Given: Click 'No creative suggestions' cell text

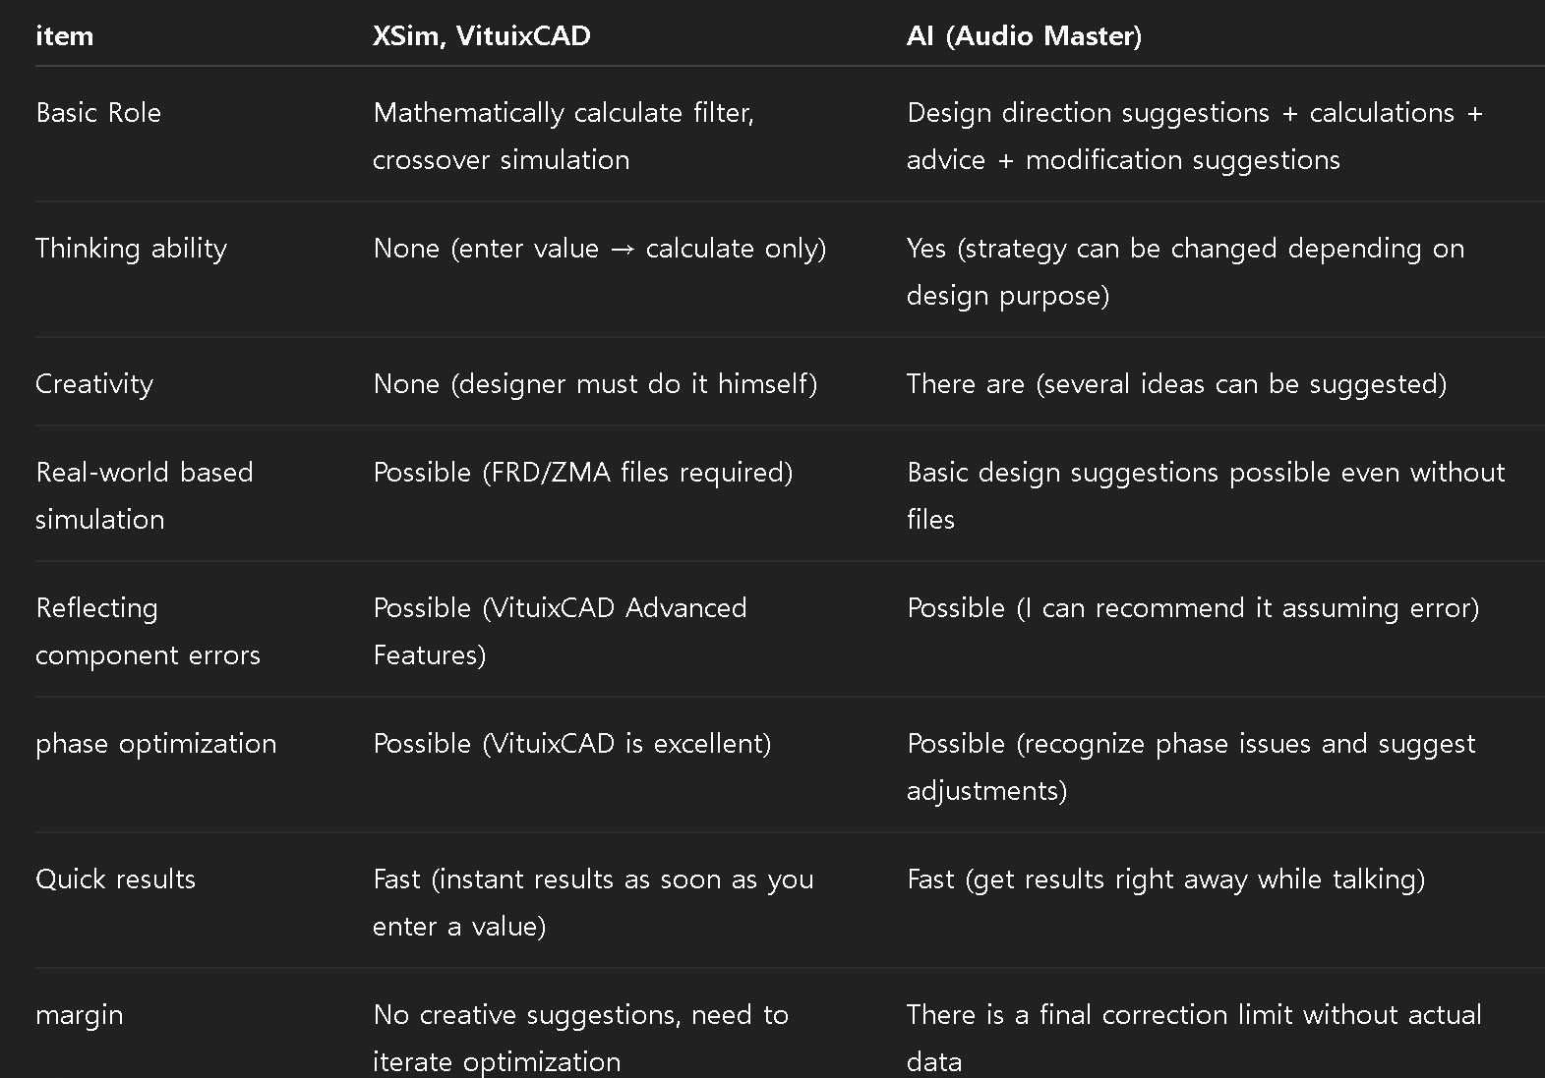Looking at the screenshot, I should pyautogui.click(x=526, y=1015).
